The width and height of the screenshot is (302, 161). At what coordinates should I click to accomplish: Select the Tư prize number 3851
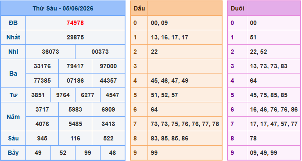(x=38, y=95)
